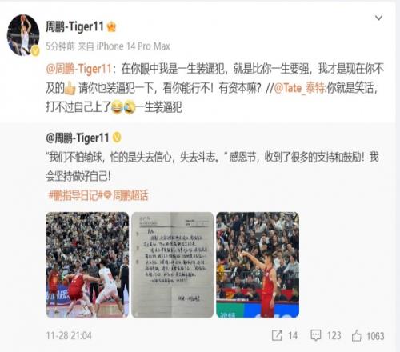This screenshot has height=352, width=400.
Task: Click the laughing-crying emoji in the post
Action: click(x=117, y=107)
